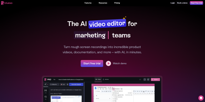
Task: Expand the Features dropdown menu
Action: (89, 3)
